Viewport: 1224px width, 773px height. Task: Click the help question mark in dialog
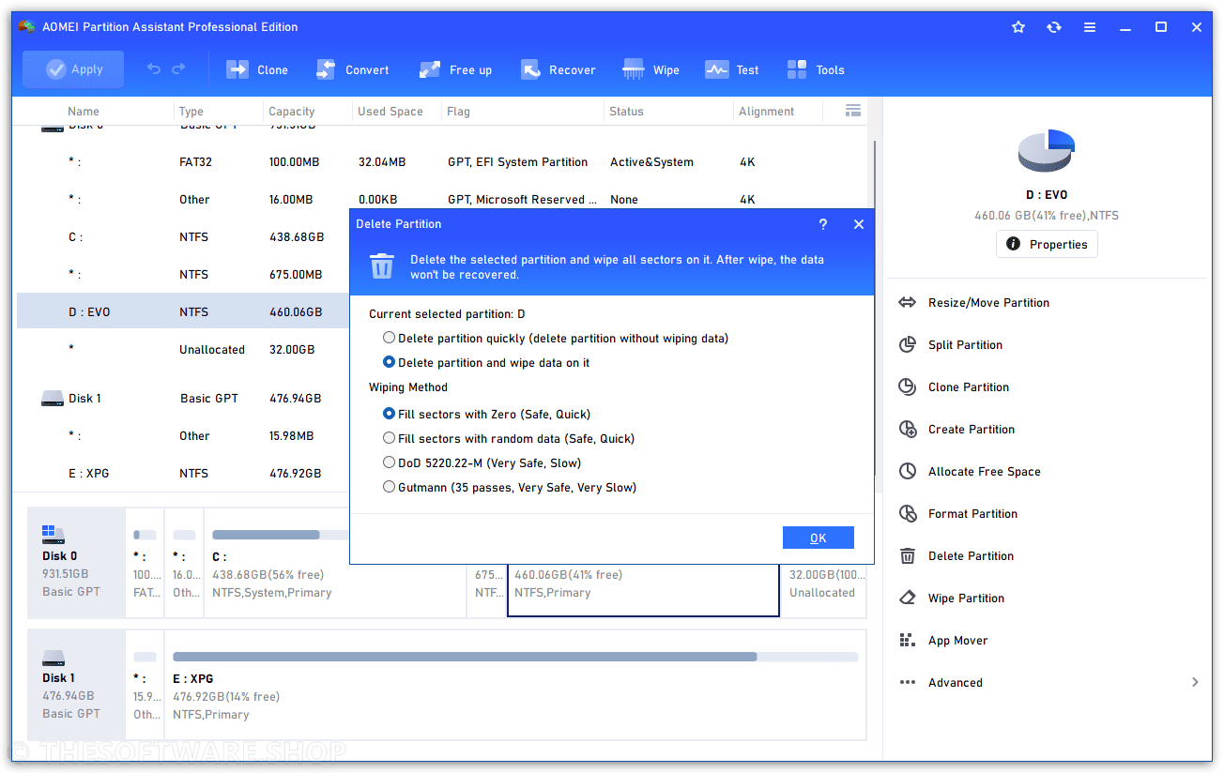pos(823,224)
